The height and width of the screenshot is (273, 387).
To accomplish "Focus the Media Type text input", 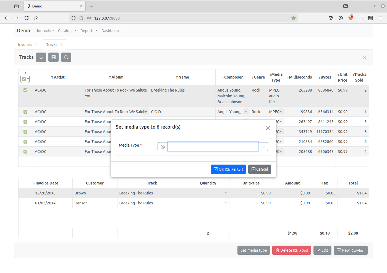I will [213, 147].
